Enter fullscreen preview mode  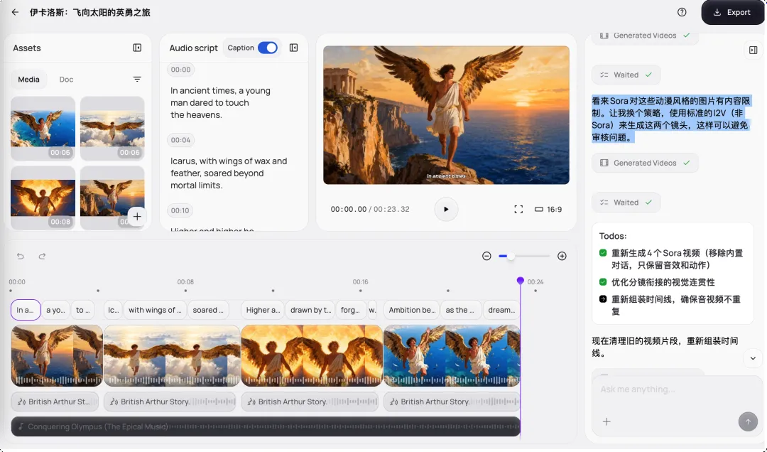point(518,209)
